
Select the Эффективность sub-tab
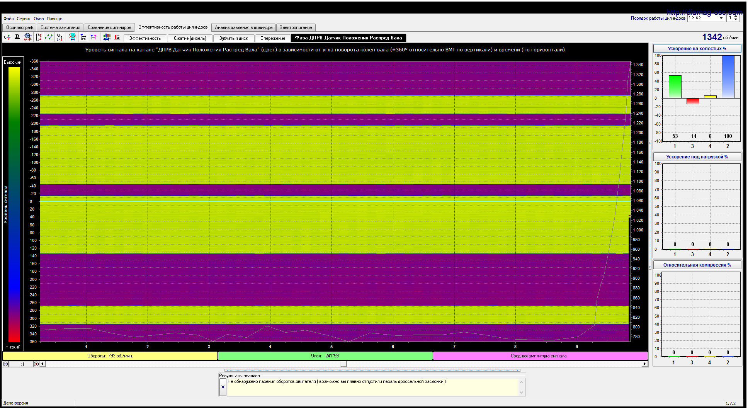[145, 38]
